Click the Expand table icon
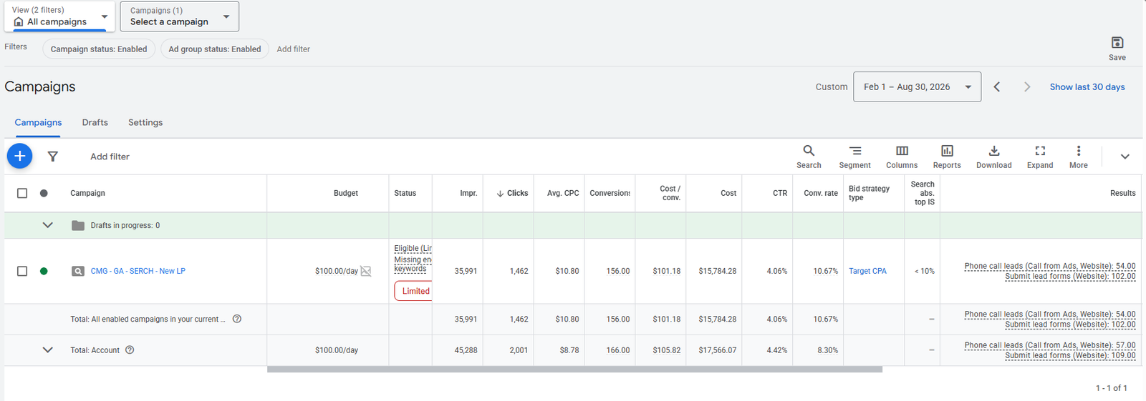 point(1040,157)
